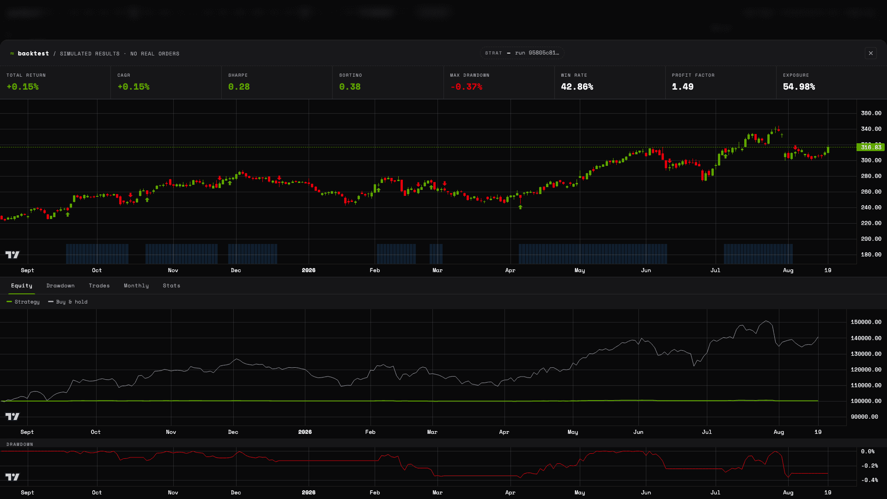Click the 316.83 current price label
887x499 pixels.
point(871,147)
